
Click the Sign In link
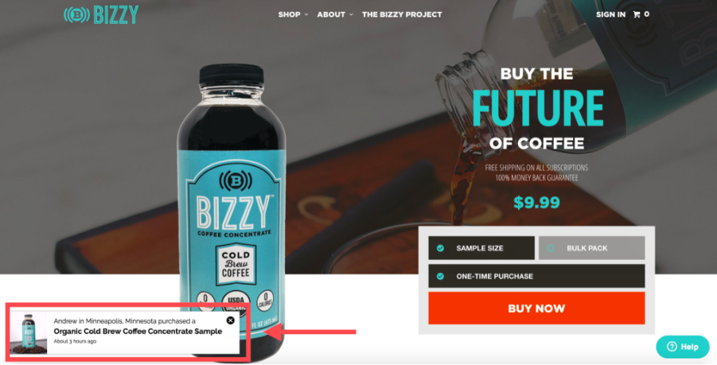coord(610,14)
